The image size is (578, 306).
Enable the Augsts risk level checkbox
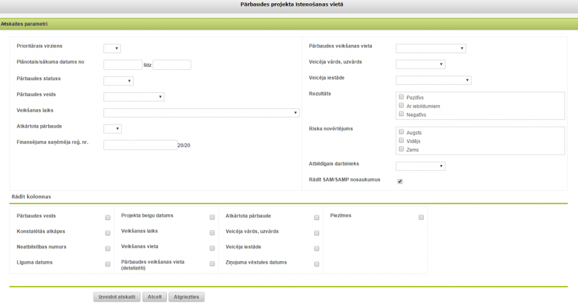(401, 132)
